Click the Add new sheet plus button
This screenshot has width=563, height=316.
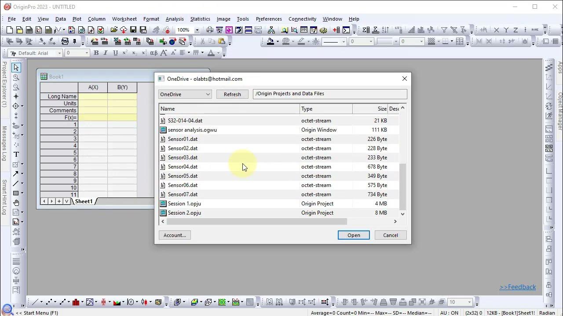tap(58, 201)
